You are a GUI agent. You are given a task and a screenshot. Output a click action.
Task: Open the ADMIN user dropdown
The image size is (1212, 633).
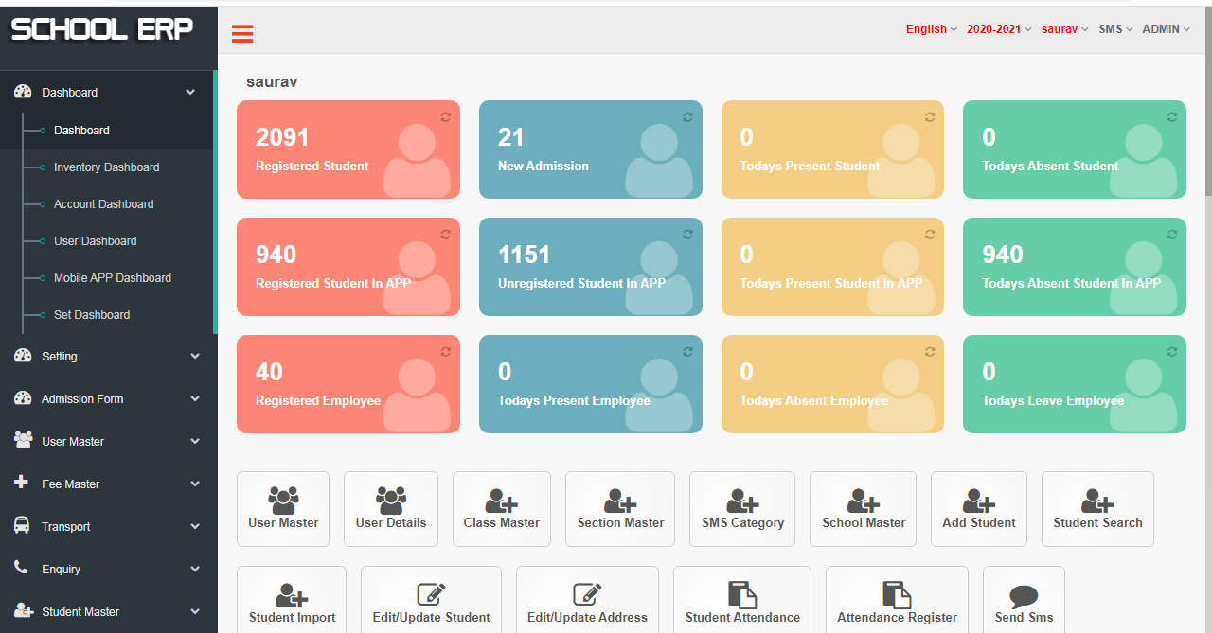[x=1166, y=29]
